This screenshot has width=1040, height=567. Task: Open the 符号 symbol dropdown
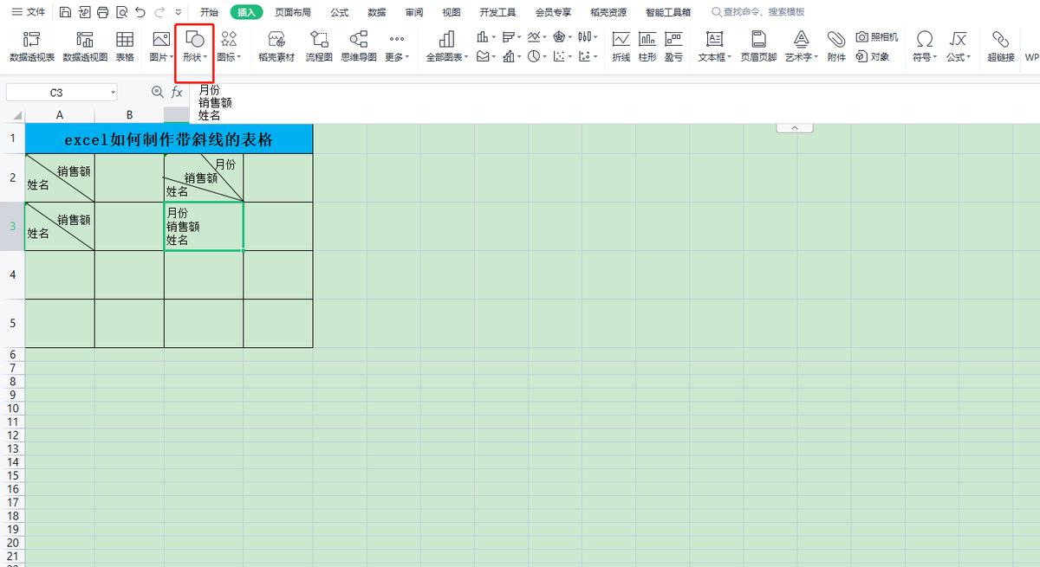click(x=925, y=47)
